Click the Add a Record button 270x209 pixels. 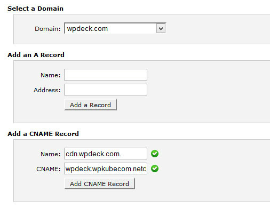point(90,105)
